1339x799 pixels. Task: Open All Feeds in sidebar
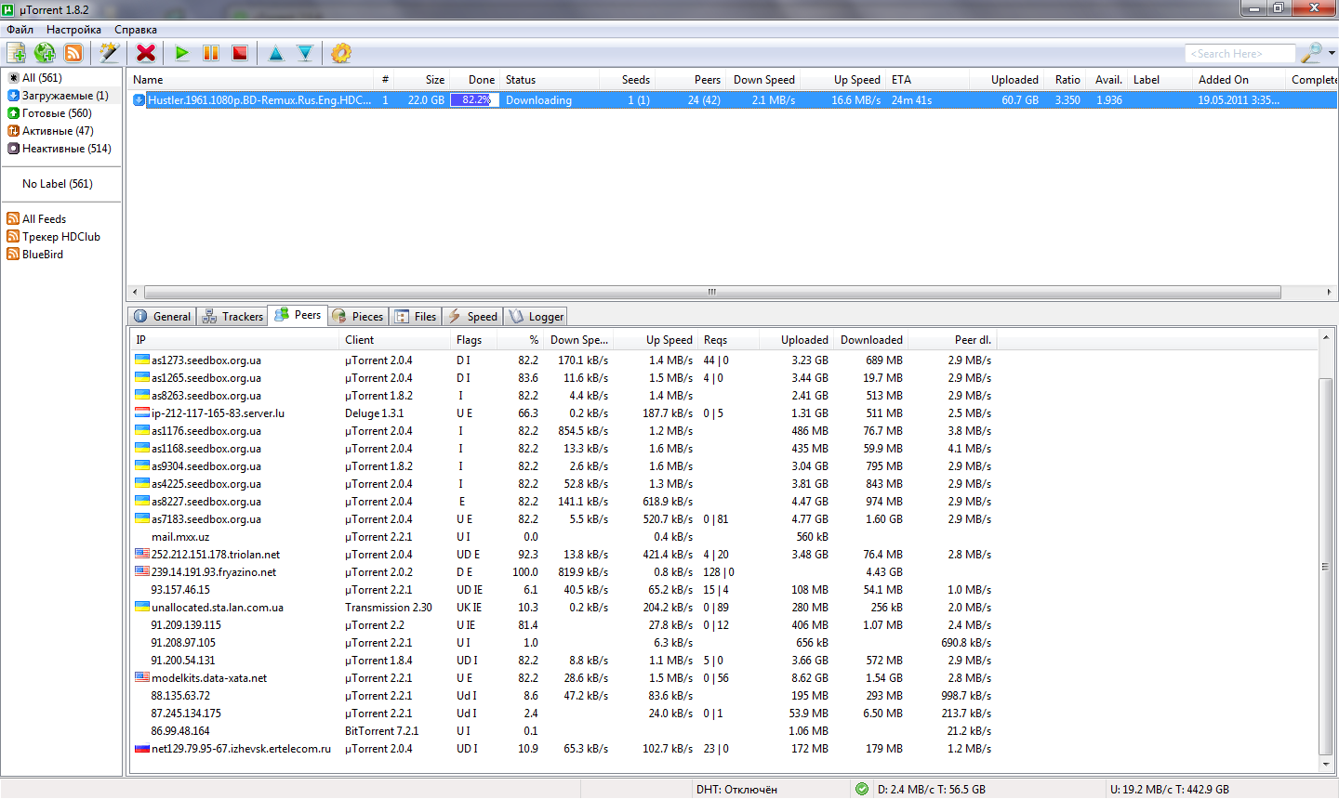(36, 219)
